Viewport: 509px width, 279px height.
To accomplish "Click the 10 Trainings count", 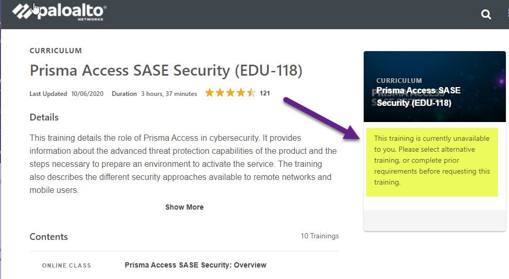I will pyautogui.click(x=319, y=236).
